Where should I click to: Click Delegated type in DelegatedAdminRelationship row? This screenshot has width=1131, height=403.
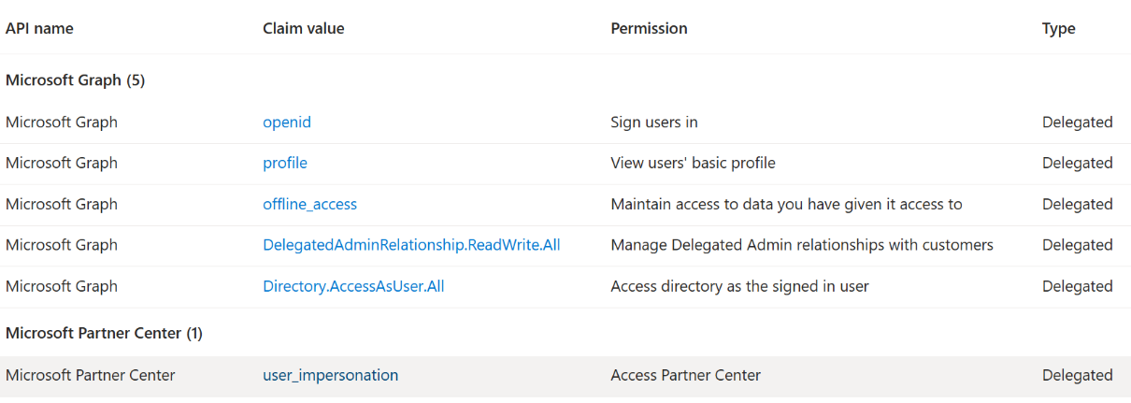tap(1078, 245)
